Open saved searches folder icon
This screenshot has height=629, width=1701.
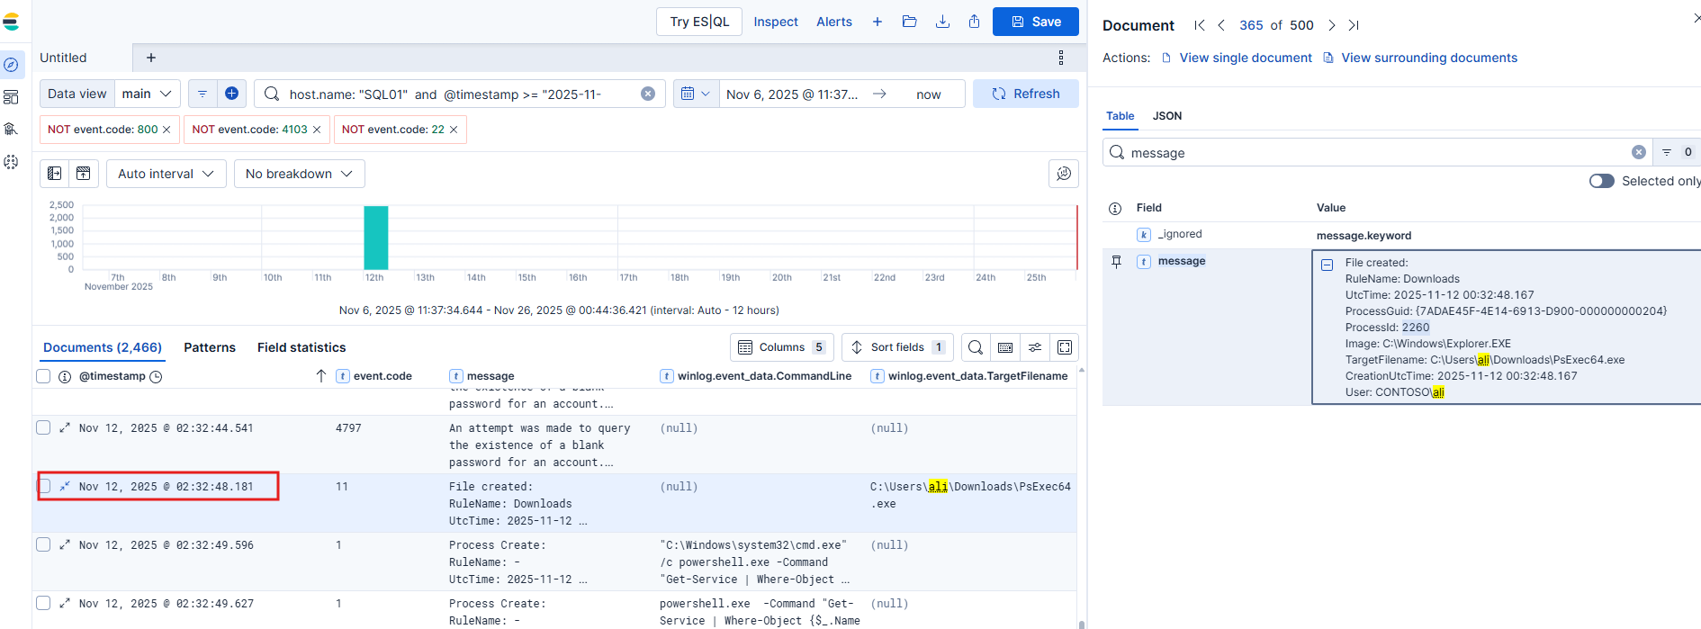(x=909, y=22)
